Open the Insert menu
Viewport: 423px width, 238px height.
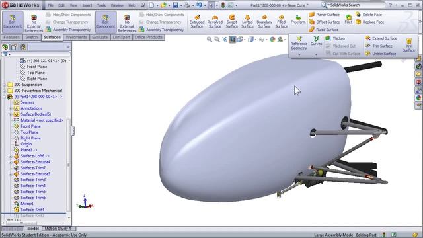(87, 5)
